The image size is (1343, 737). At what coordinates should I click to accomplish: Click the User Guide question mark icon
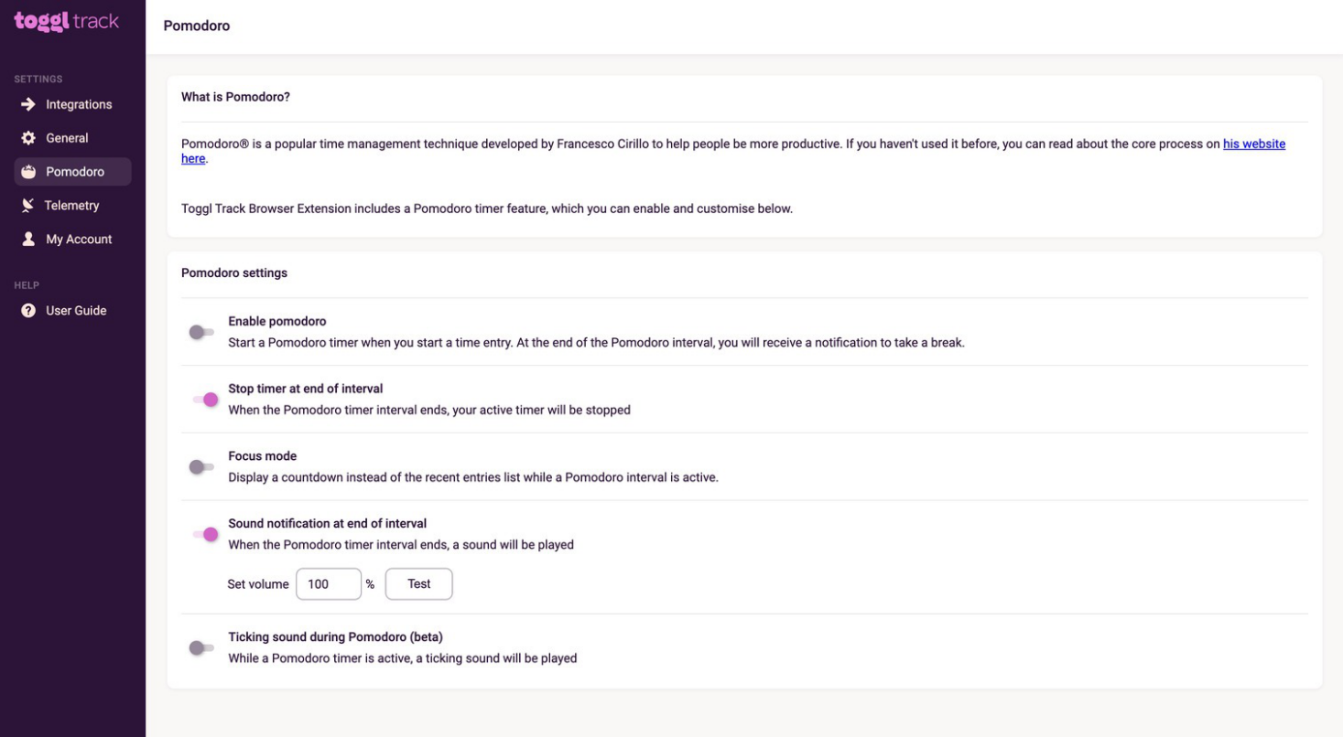(28, 310)
